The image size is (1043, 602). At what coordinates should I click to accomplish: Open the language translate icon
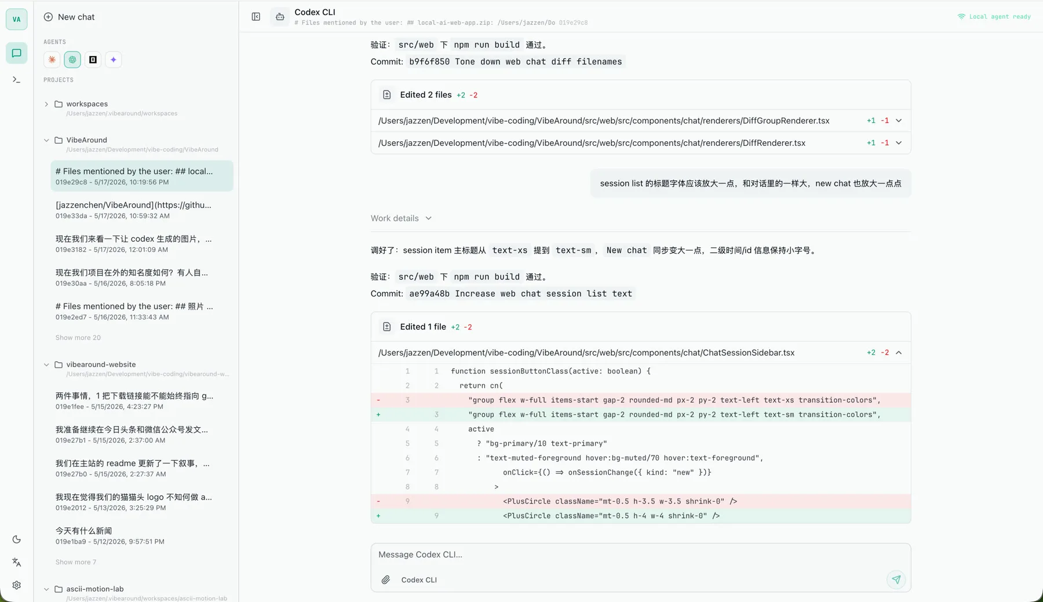tap(16, 562)
